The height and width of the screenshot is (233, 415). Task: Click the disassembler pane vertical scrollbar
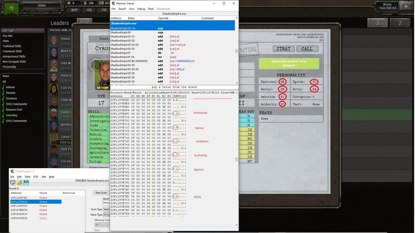[236, 51]
